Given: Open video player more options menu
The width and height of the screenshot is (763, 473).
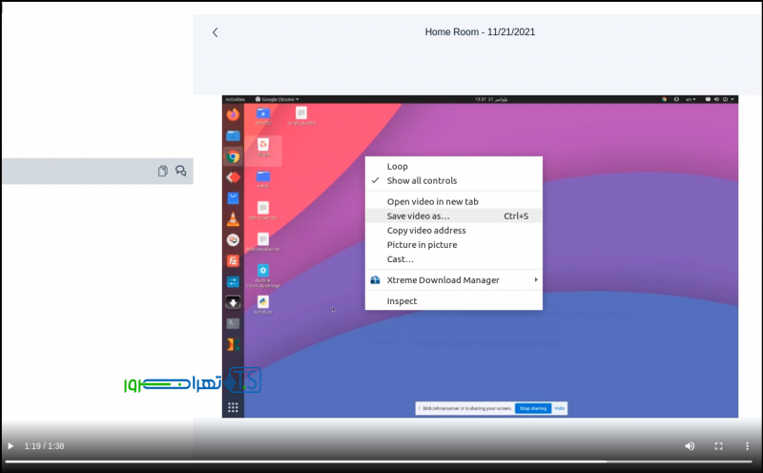Looking at the screenshot, I should click(x=748, y=446).
